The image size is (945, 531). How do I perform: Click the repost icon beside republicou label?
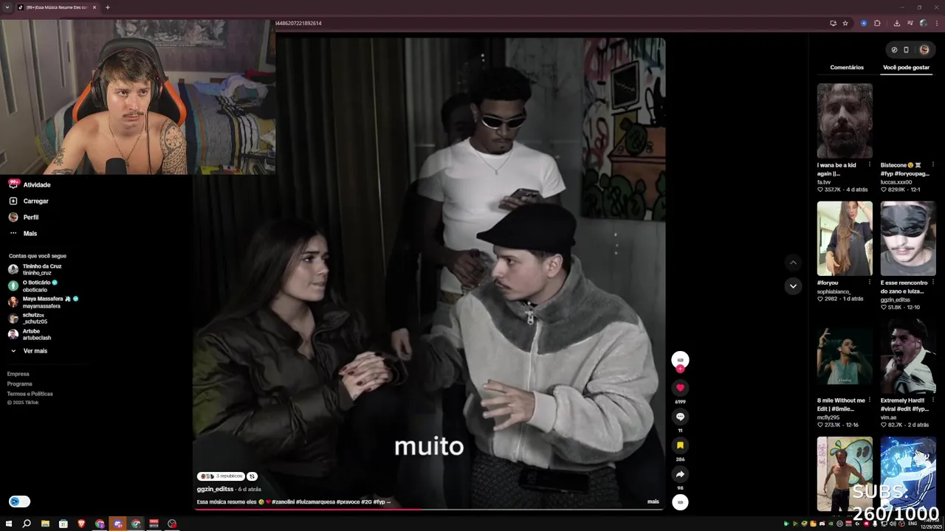point(252,476)
